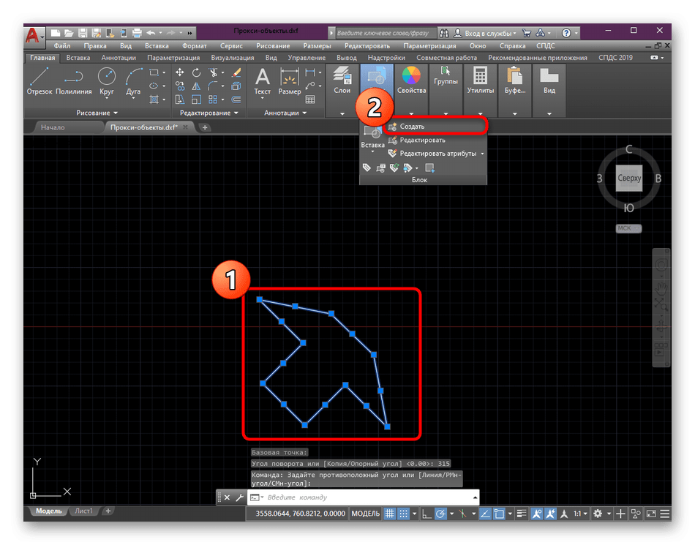Select the Отрезок line tool
This screenshot has width=695, height=545.
tap(39, 80)
